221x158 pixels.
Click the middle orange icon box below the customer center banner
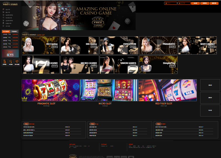(11, 62)
